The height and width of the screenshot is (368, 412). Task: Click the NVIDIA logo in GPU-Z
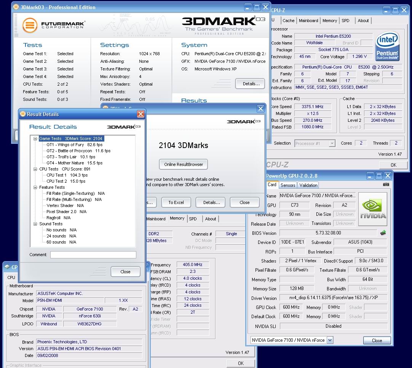(373, 209)
